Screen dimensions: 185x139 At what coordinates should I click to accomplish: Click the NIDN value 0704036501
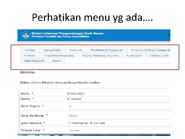[76, 94]
